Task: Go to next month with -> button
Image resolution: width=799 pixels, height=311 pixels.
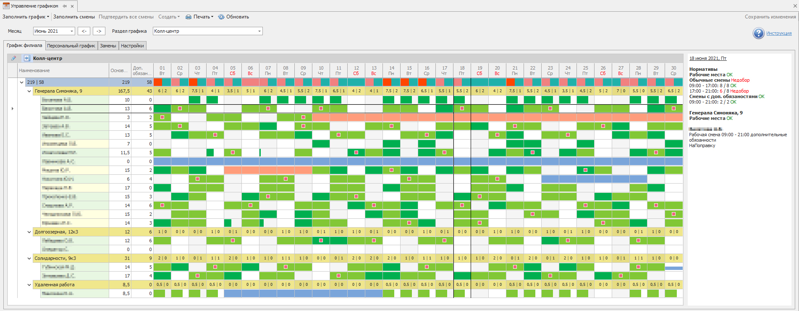Action: pos(99,31)
